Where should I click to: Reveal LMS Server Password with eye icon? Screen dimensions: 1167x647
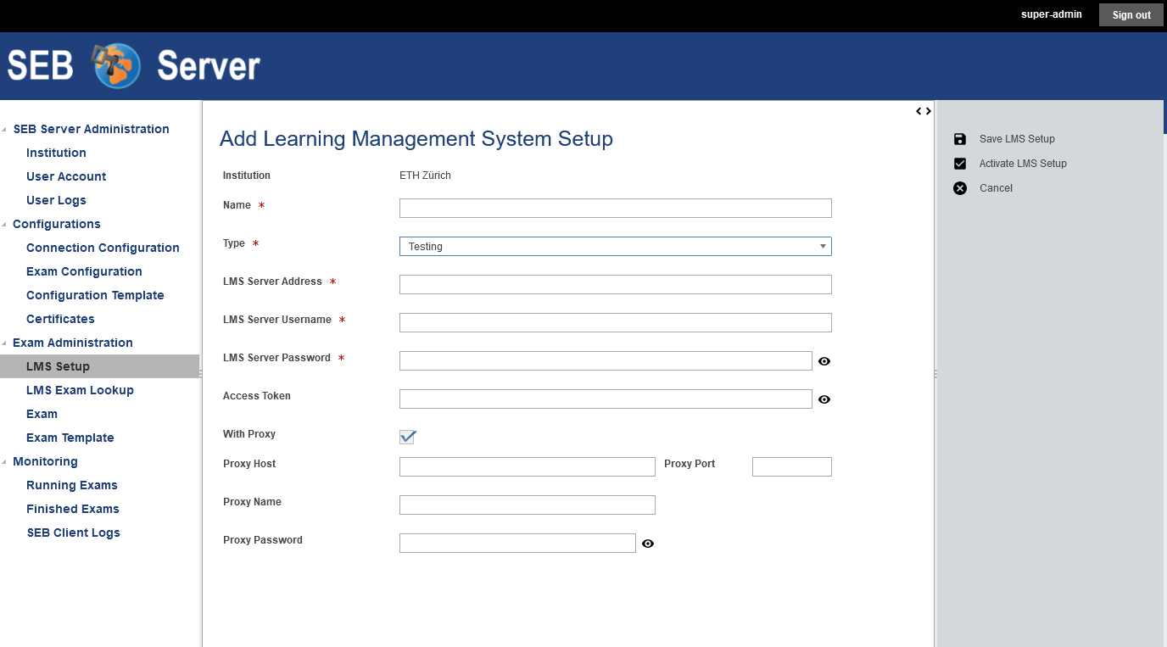coord(824,361)
